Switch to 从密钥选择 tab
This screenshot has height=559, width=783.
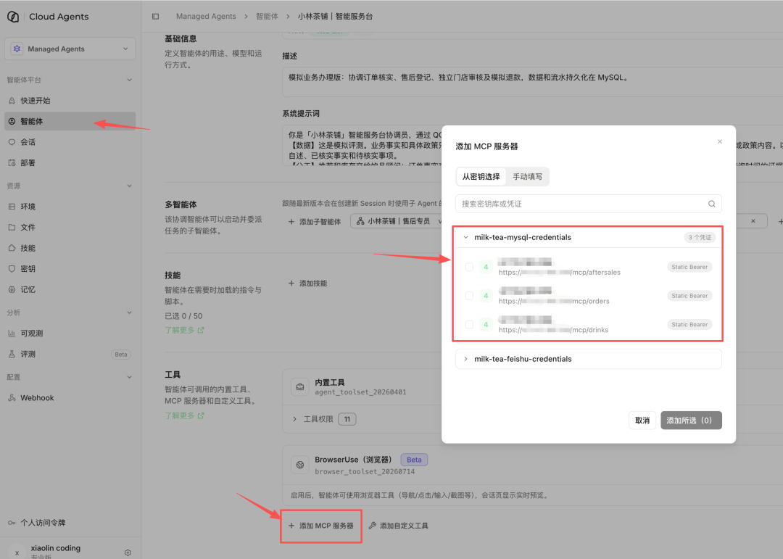coord(481,177)
